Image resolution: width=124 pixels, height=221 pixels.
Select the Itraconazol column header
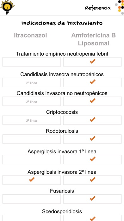[x=30, y=35]
